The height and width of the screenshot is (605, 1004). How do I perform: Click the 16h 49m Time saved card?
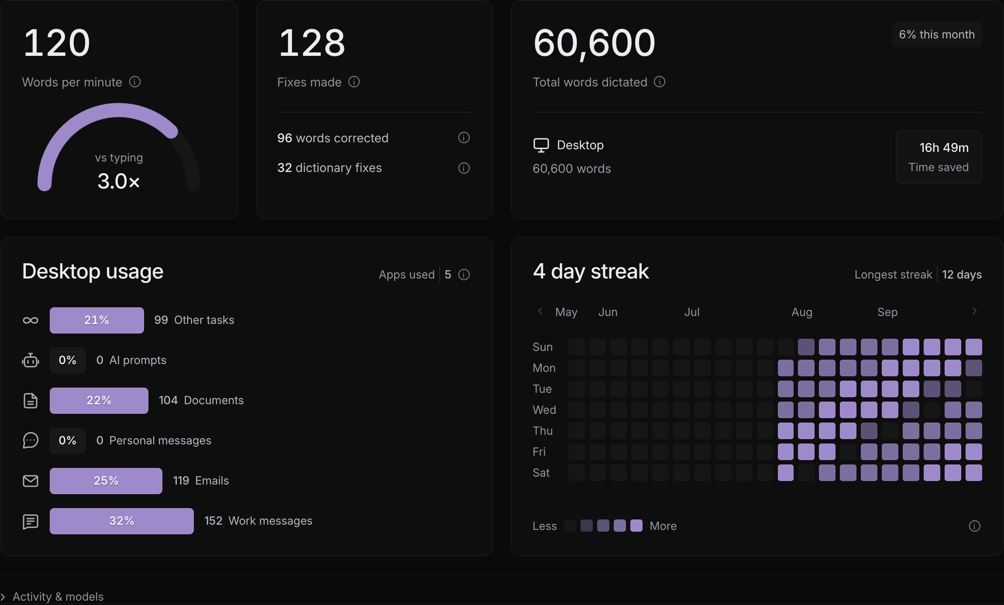point(939,157)
